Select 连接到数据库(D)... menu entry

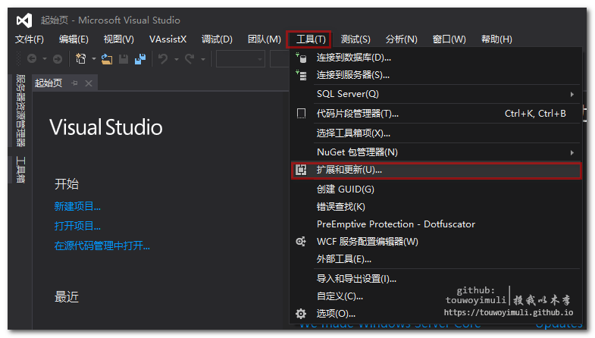pos(436,58)
